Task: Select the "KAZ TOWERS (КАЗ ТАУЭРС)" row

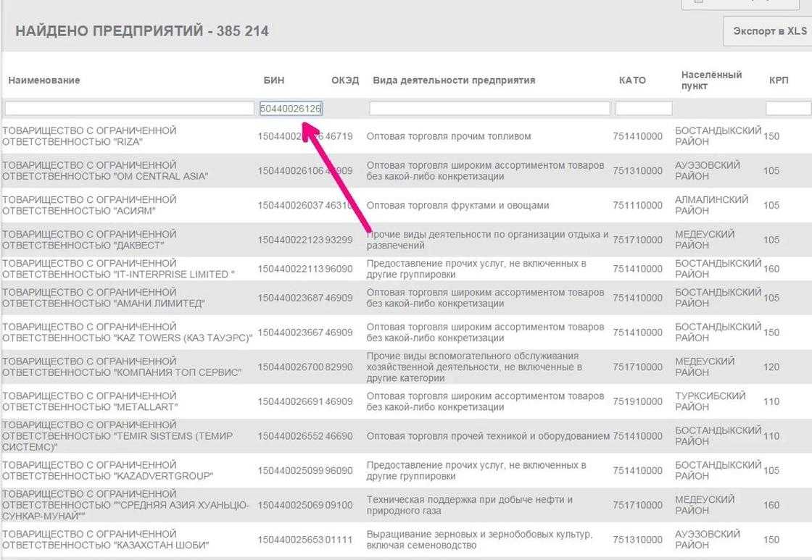Action: [406, 333]
